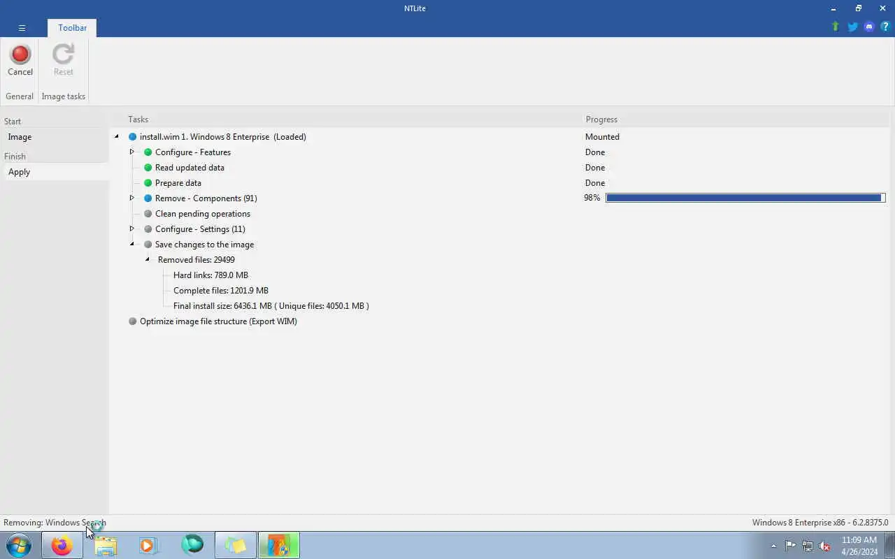Select the Prepare data row
This screenshot has height=559, width=895.
click(x=178, y=183)
